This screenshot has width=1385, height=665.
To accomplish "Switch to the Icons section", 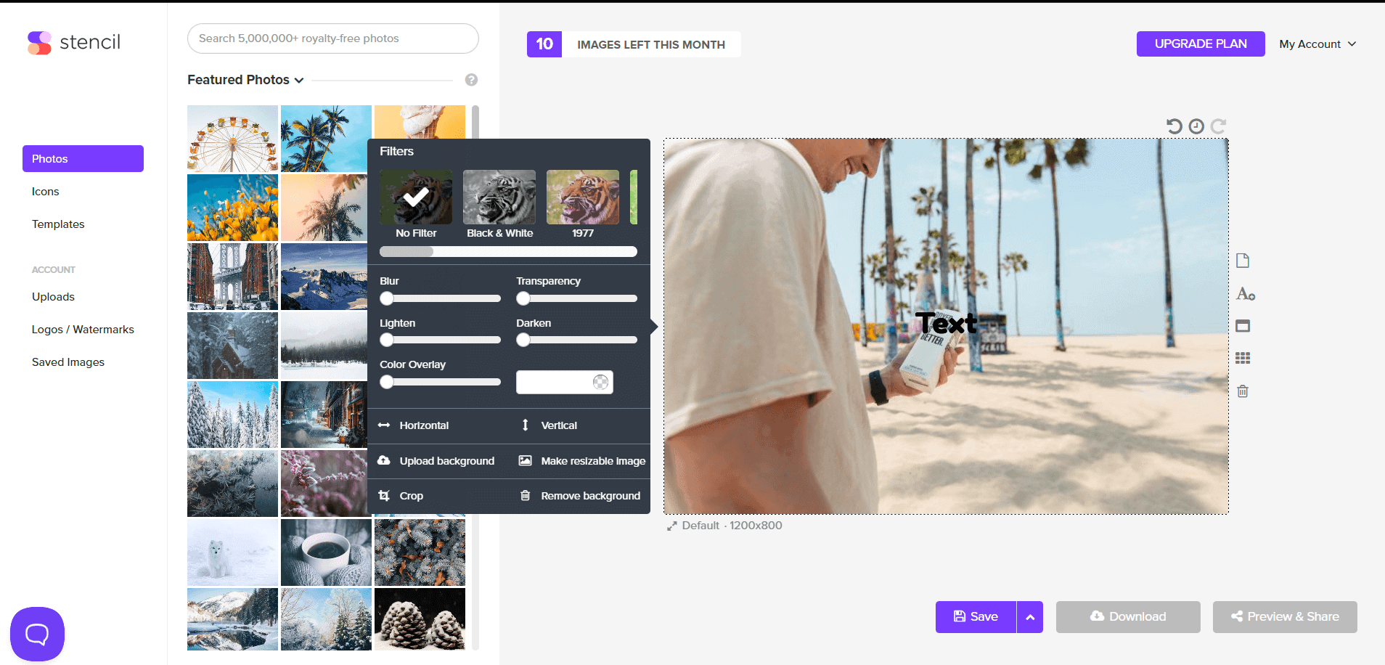I will coord(45,191).
